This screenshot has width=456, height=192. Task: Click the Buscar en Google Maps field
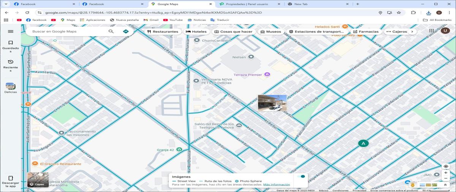(68, 31)
